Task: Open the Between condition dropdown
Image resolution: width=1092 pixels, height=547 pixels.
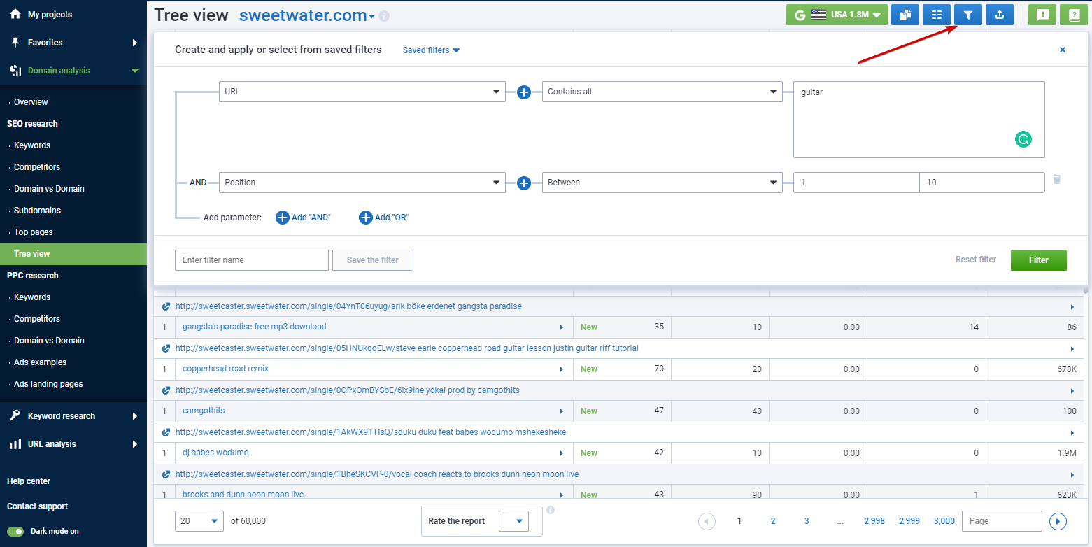Action: point(662,183)
